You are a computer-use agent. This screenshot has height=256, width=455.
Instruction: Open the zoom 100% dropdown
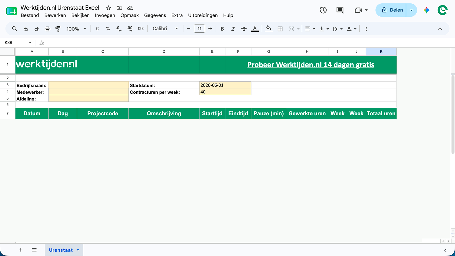[x=76, y=29]
